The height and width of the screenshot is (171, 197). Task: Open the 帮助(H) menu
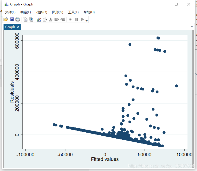[89, 12]
